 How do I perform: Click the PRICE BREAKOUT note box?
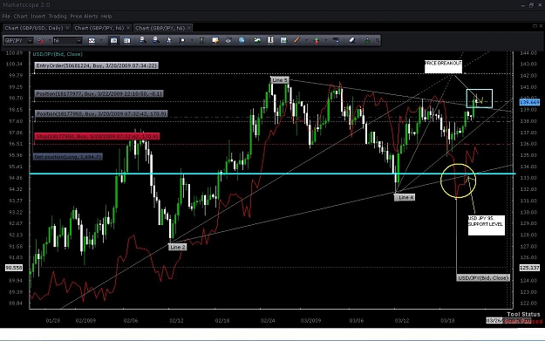coord(443,66)
